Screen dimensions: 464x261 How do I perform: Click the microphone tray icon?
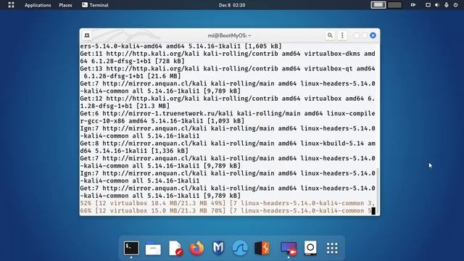447,5
